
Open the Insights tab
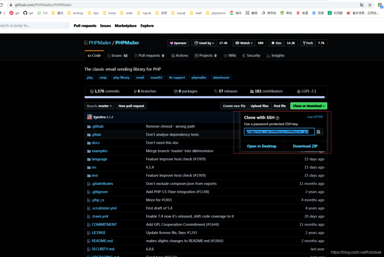[276, 56]
